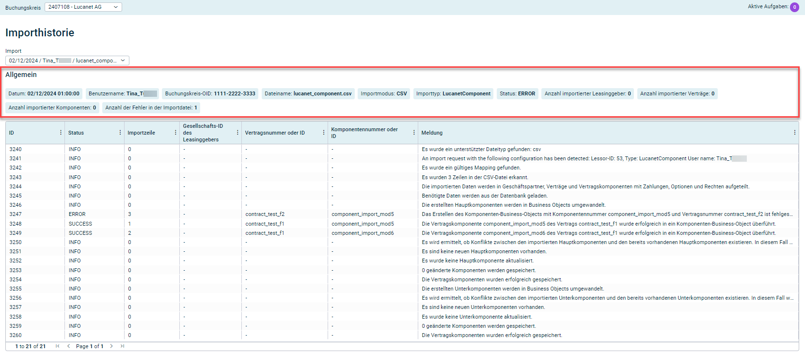Open the Import selection dropdown
The width and height of the screenshot is (805, 353).
(x=67, y=61)
